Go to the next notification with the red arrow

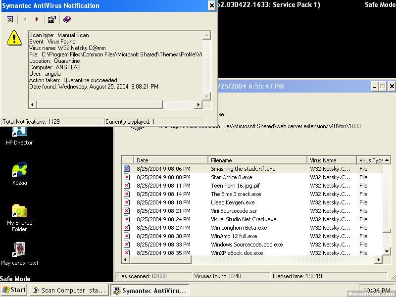[x=37, y=19]
